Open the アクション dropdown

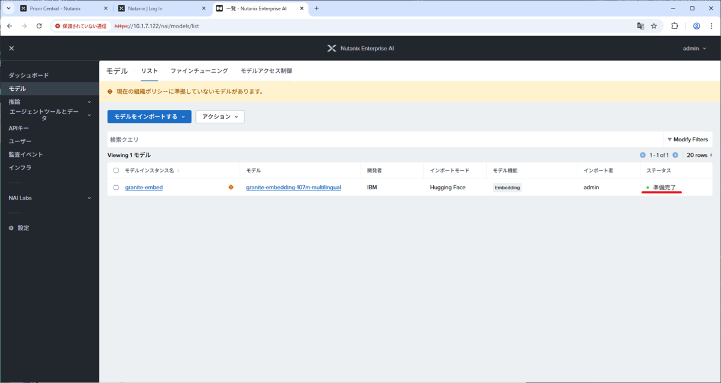tap(220, 117)
